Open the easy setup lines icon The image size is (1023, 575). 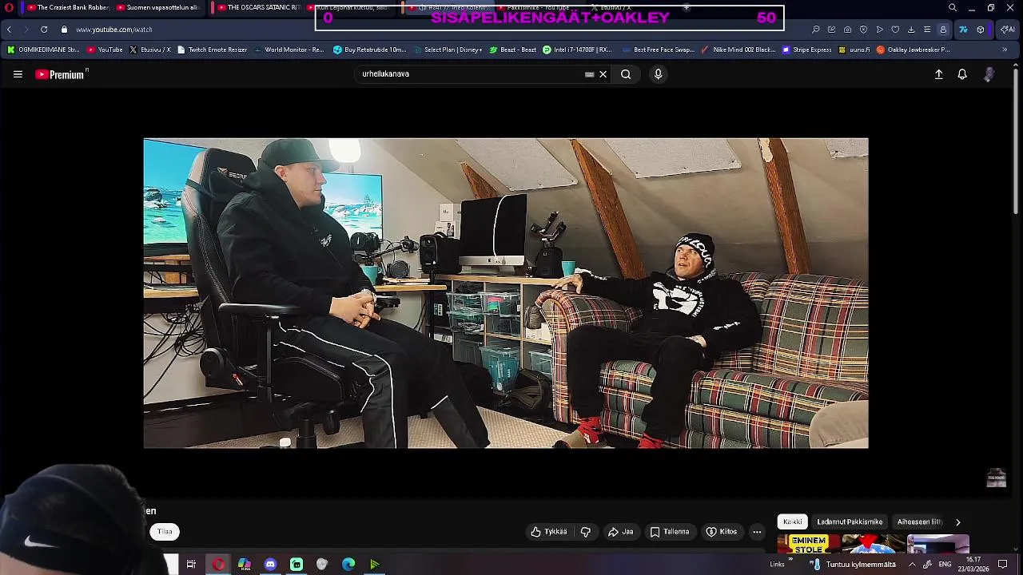click(927, 30)
